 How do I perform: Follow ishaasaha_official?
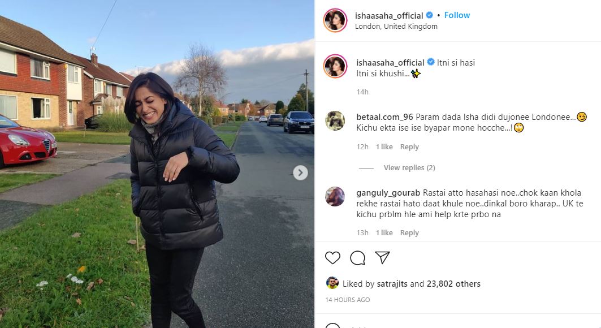(x=457, y=15)
